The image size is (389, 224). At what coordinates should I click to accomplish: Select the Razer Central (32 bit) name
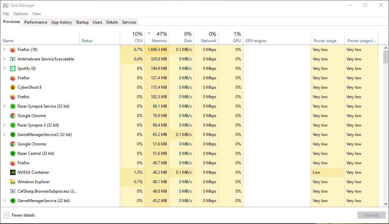click(36, 153)
